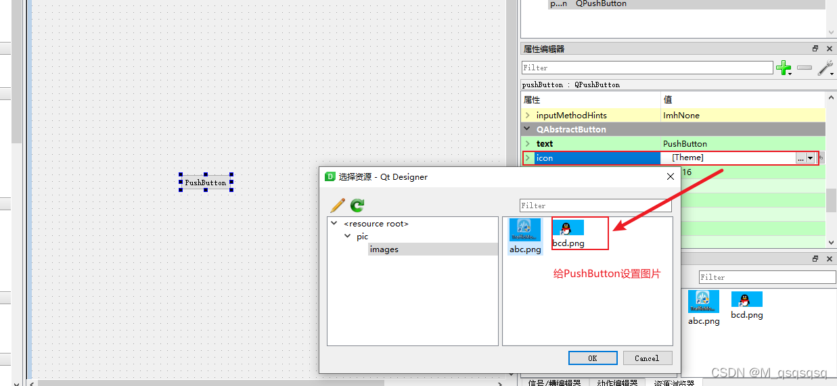Click the property editor scroll up arrow
Screen dimensions: 837x386
point(831,97)
